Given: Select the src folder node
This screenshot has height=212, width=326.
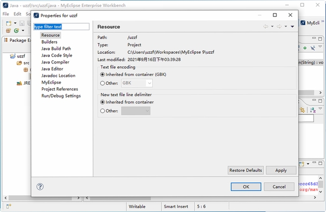Looking at the screenshot, I should pos(23,63).
